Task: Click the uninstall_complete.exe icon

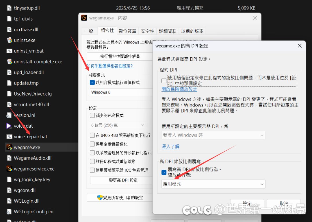Action: point(9,62)
